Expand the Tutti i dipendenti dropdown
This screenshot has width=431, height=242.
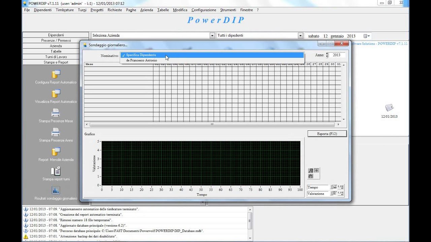coord(300,36)
